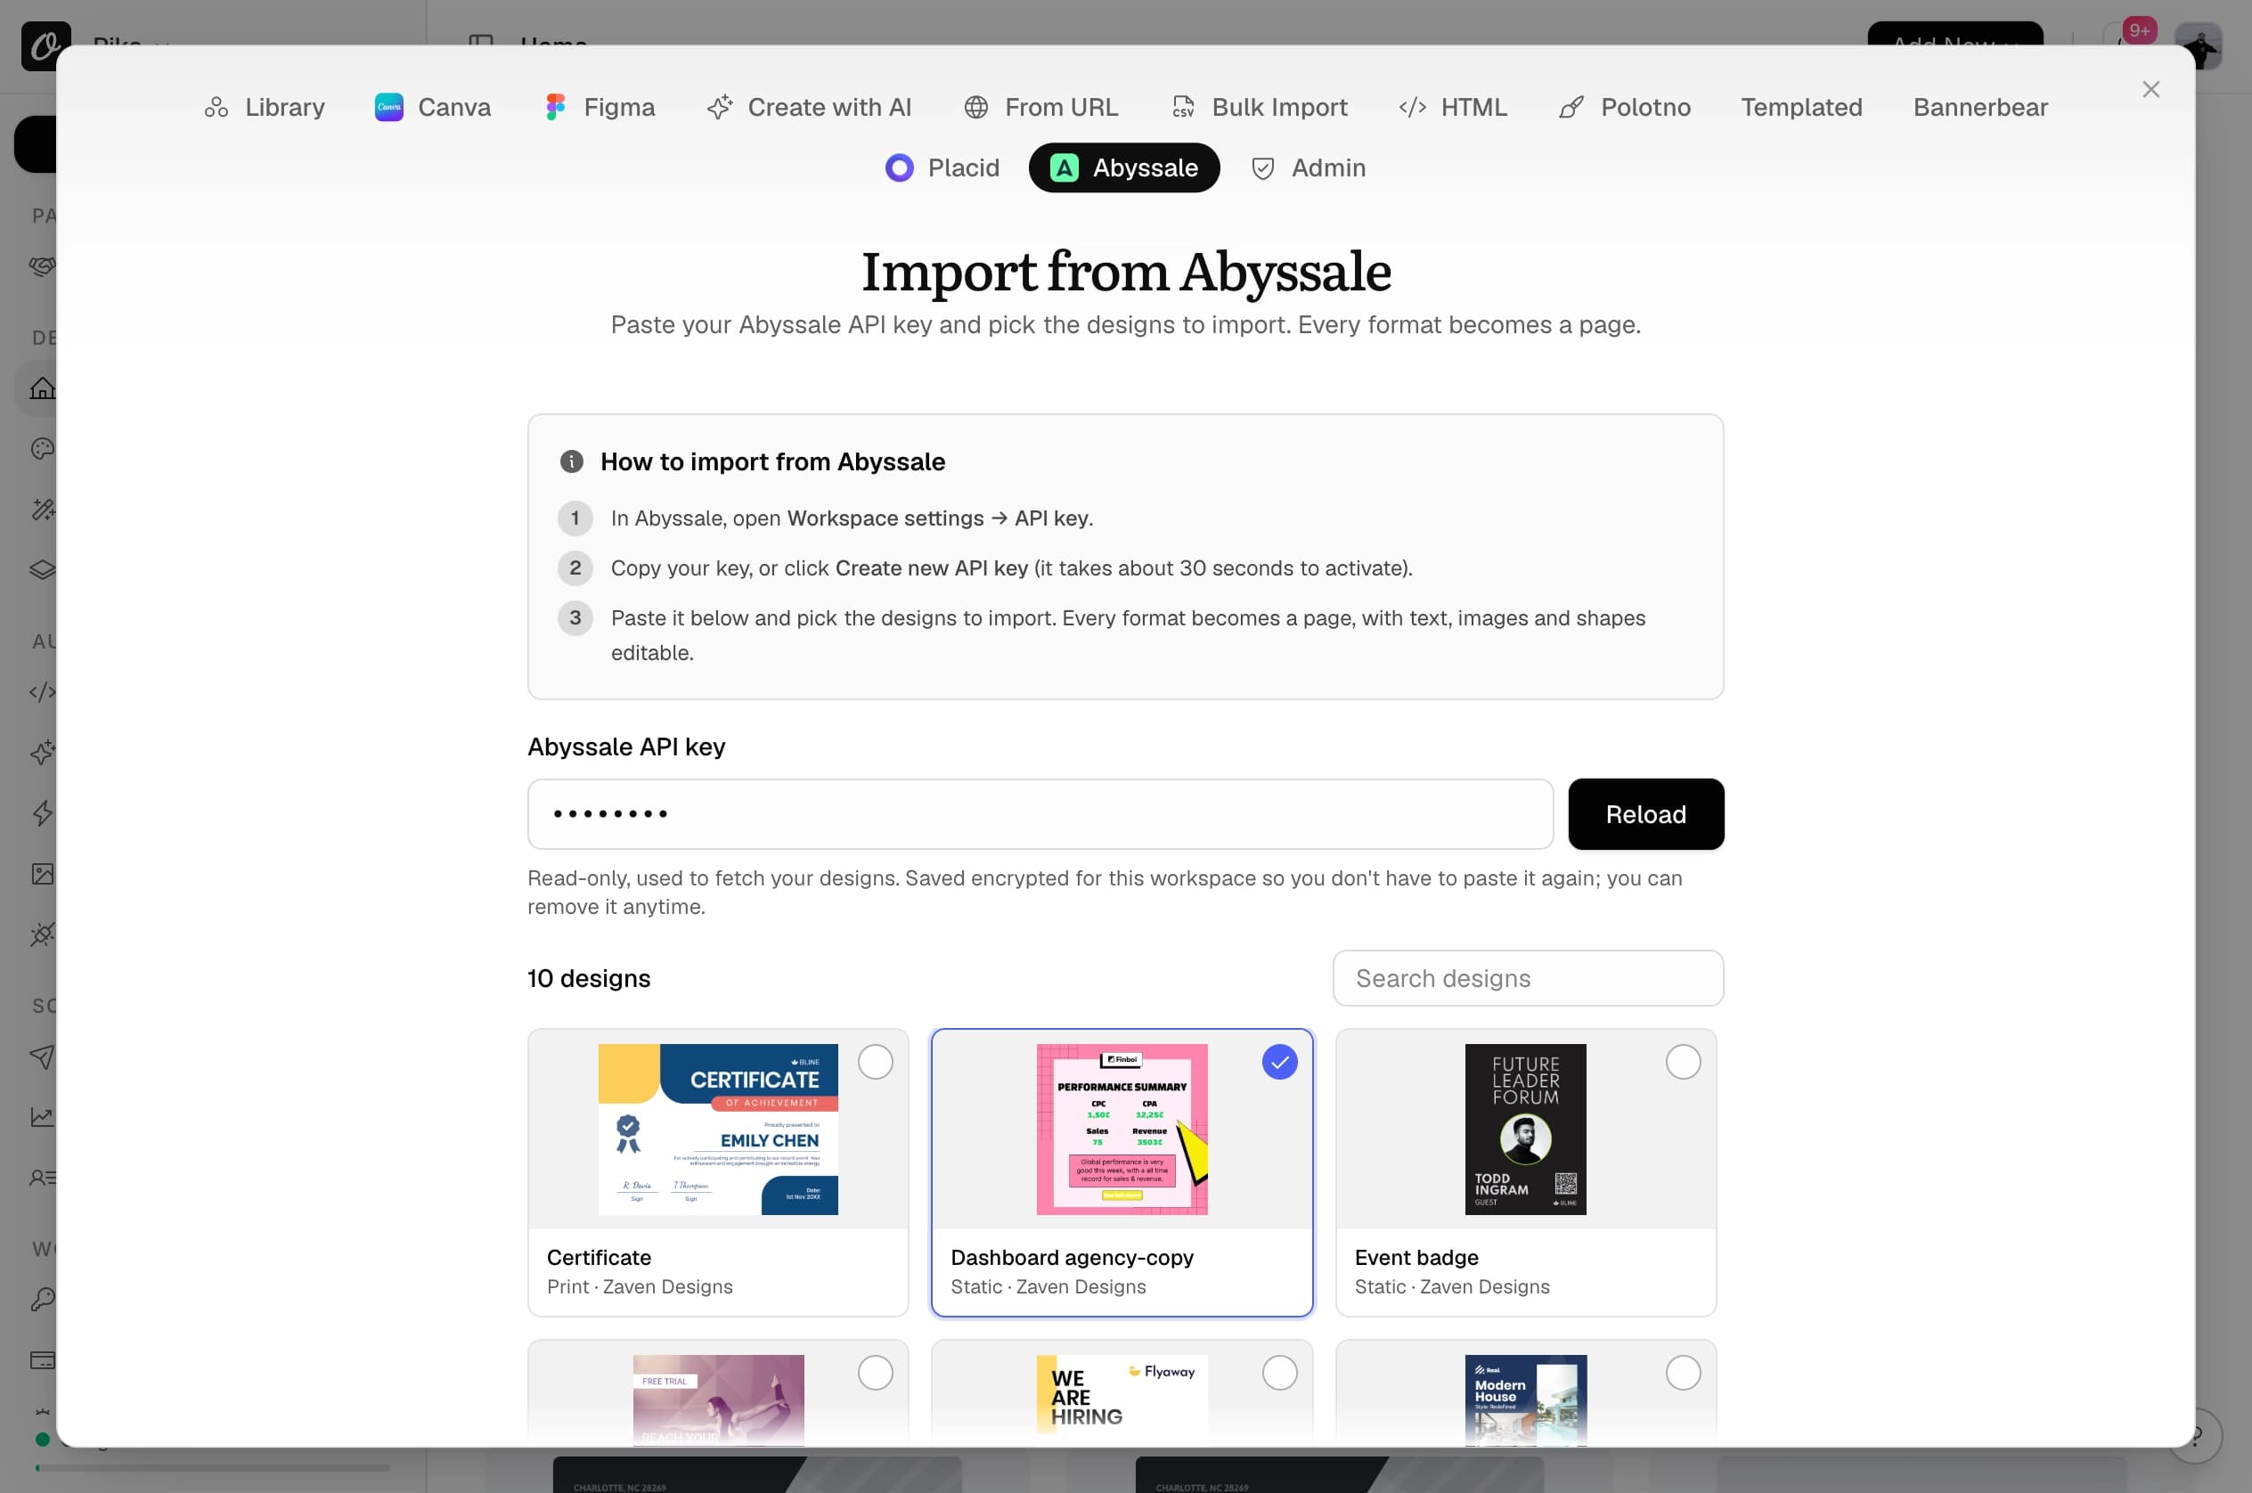Click the key icon in background sidebar
Image resolution: width=2252 pixels, height=1493 pixels.
pos(42,1300)
